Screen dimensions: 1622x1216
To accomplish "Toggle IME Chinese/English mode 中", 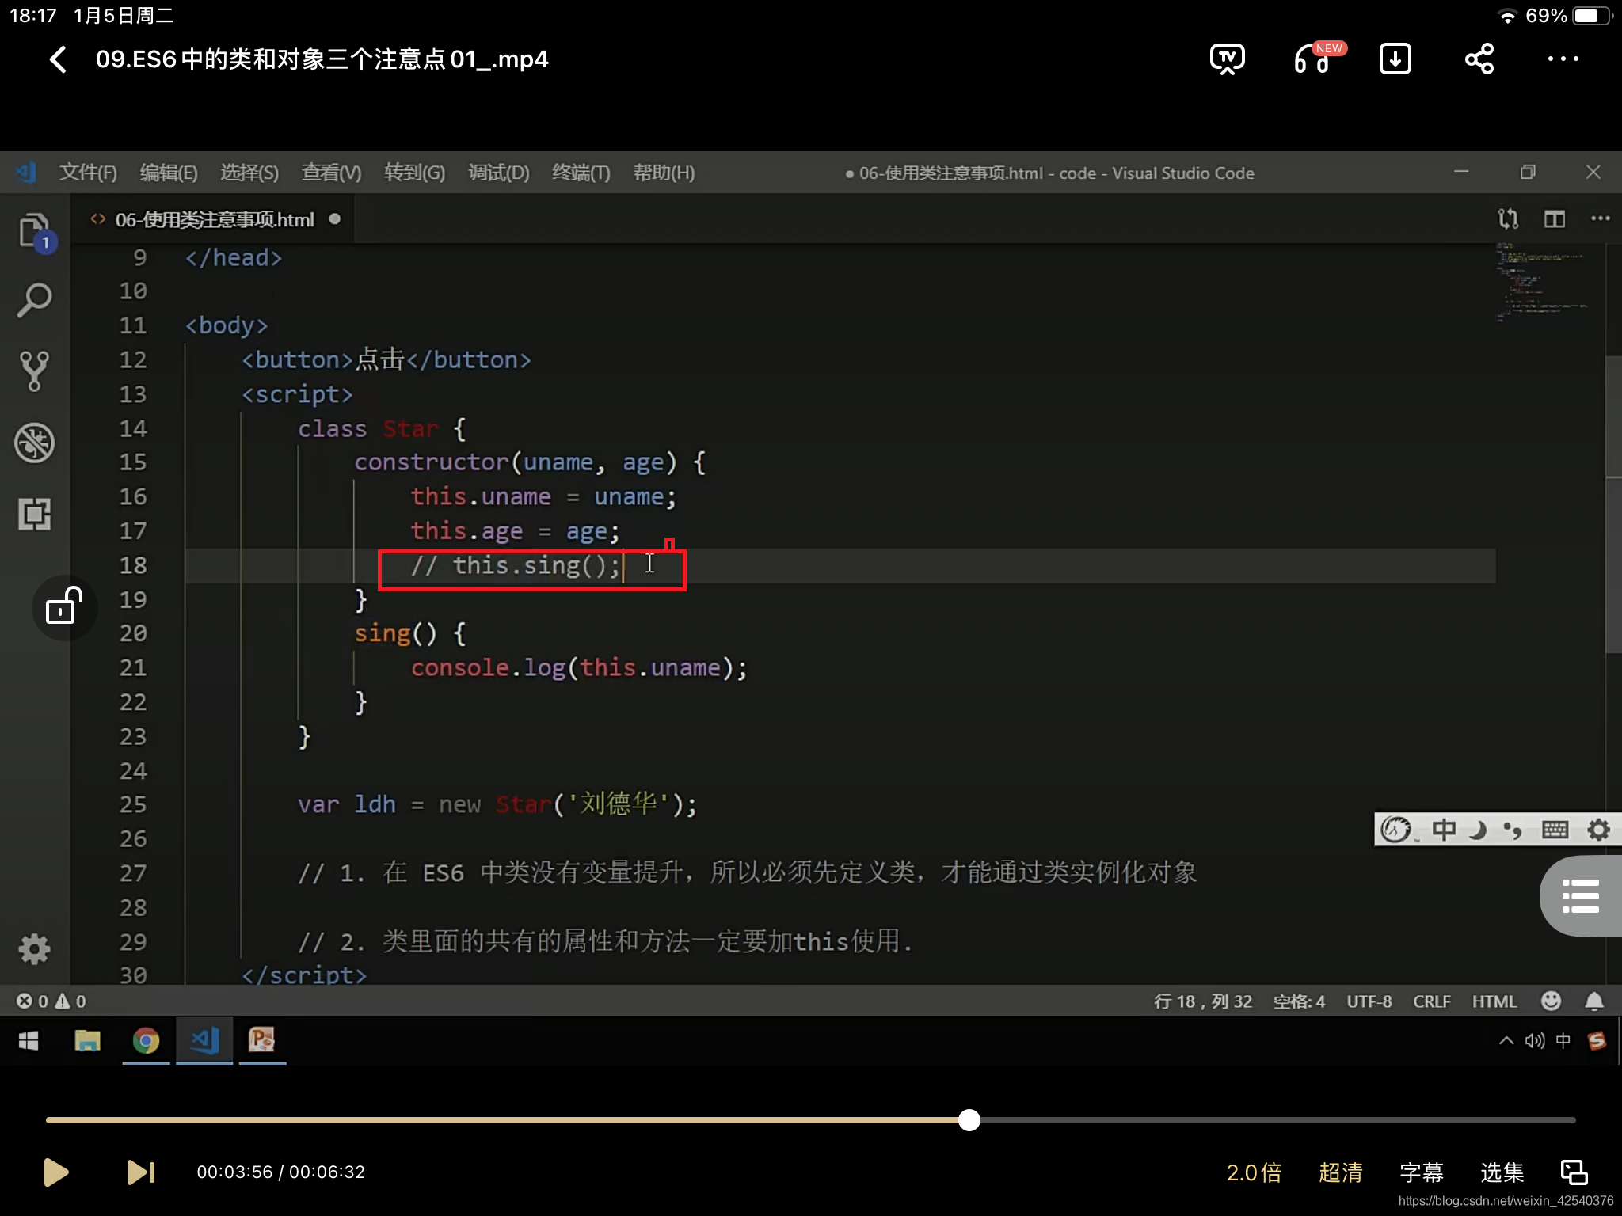I will click(1443, 830).
